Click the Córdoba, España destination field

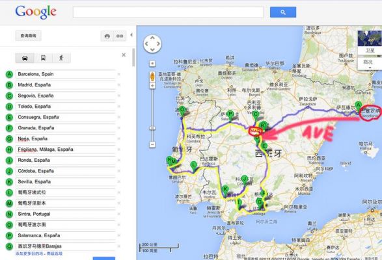[65, 171]
